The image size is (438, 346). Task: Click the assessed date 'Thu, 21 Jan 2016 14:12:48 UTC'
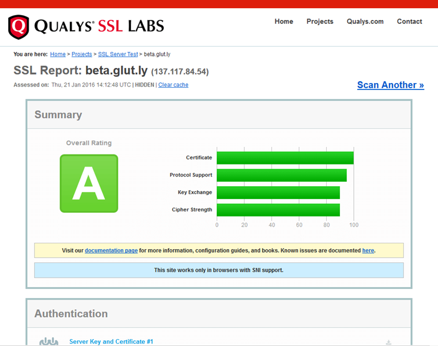(x=91, y=85)
